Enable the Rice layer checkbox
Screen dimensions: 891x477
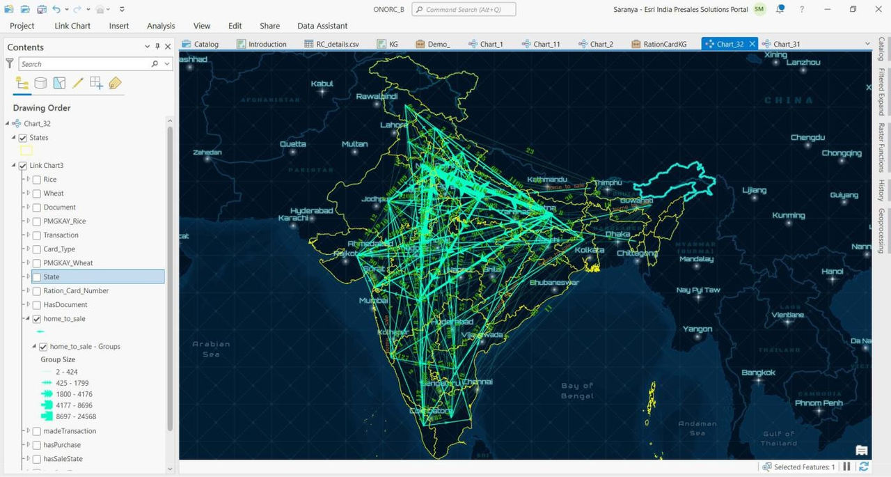[37, 180]
